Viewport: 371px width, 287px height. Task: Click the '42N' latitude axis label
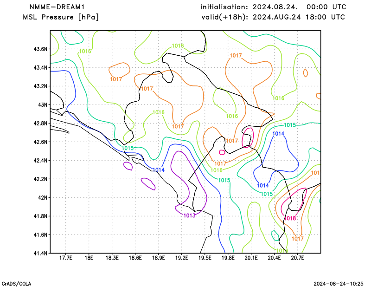[x=43, y=198]
